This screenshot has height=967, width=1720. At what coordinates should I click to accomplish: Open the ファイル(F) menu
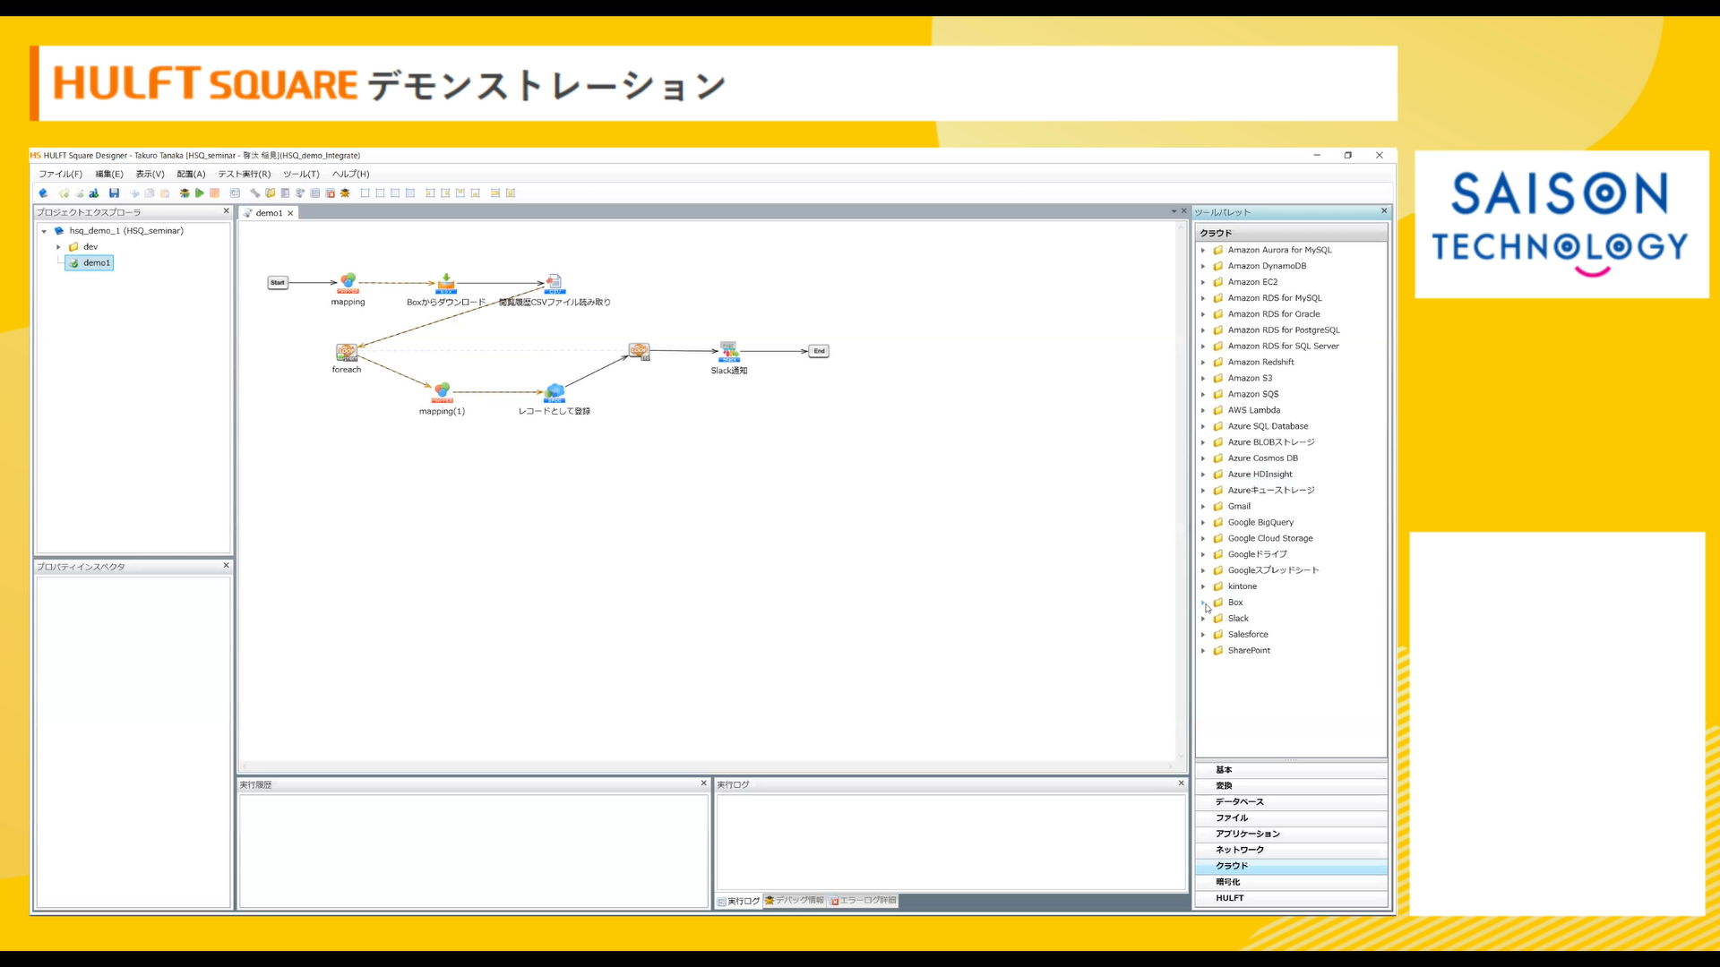pos(60,175)
